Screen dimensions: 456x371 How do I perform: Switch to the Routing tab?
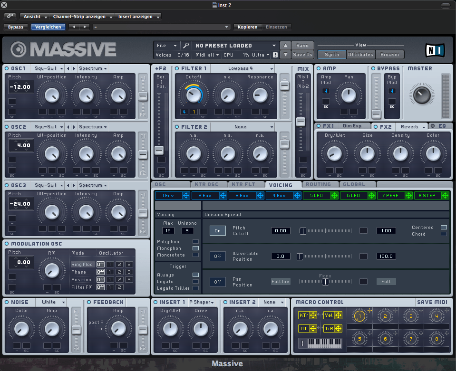pyautogui.click(x=318, y=185)
